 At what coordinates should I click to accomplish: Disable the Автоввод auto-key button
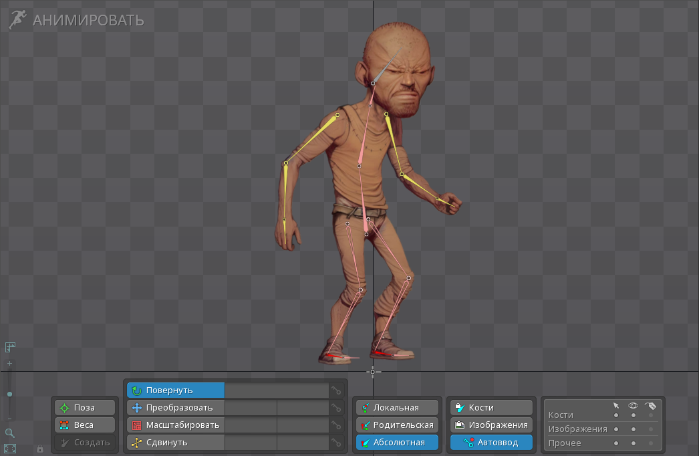pyautogui.click(x=491, y=443)
